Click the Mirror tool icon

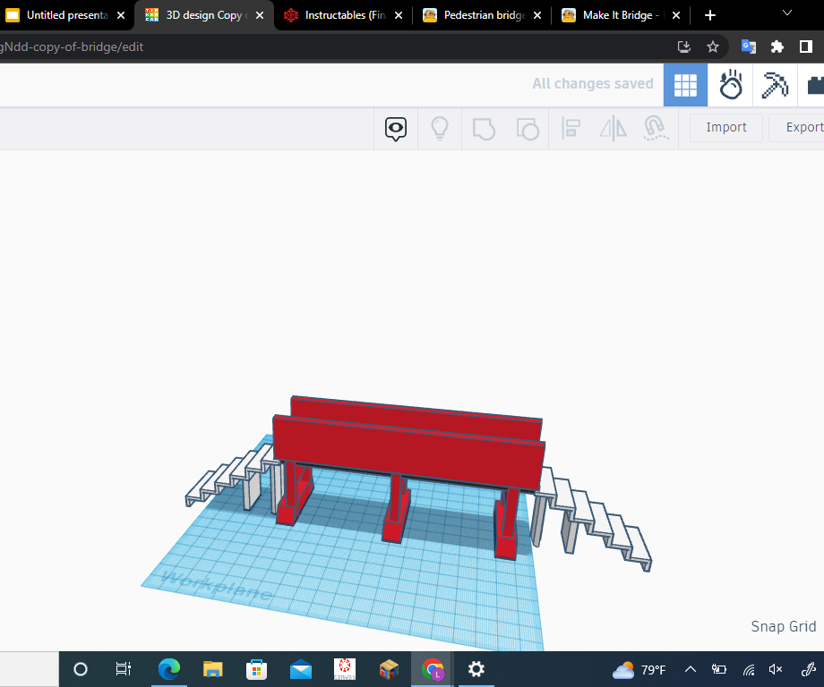(614, 129)
